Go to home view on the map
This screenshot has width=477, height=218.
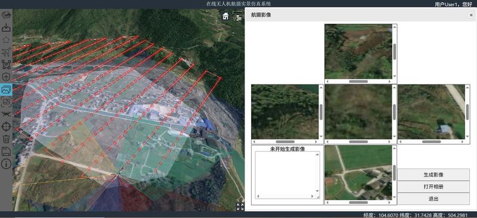[x=225, y=16]
